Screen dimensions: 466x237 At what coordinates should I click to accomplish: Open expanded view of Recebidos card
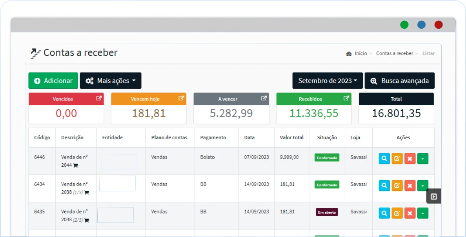coord(346,99)
